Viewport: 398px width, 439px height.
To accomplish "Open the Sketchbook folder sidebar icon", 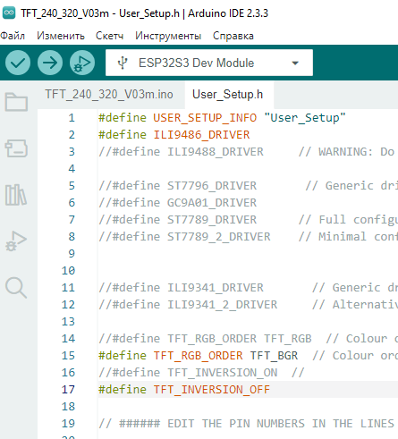I will click(16, 102).
